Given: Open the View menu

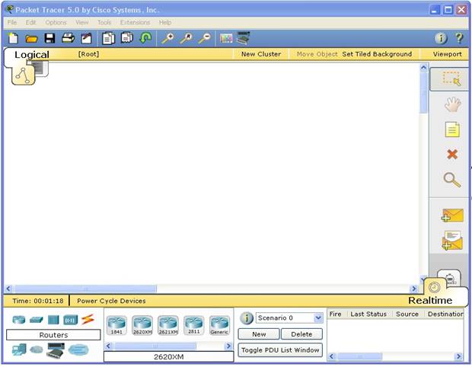Looking at the screenshot, I should point(82,22).
